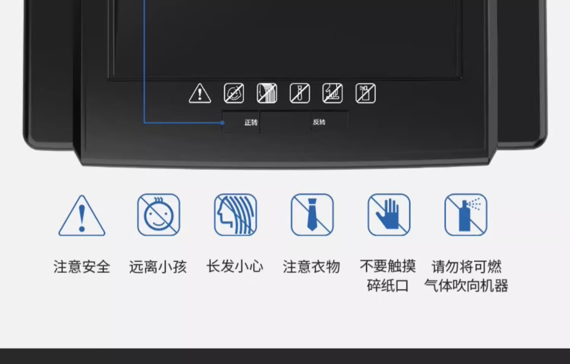Screen dimensions: 570x364
Task: Click the blue do-not-touch hand icon
Action: tap(389, 215)
